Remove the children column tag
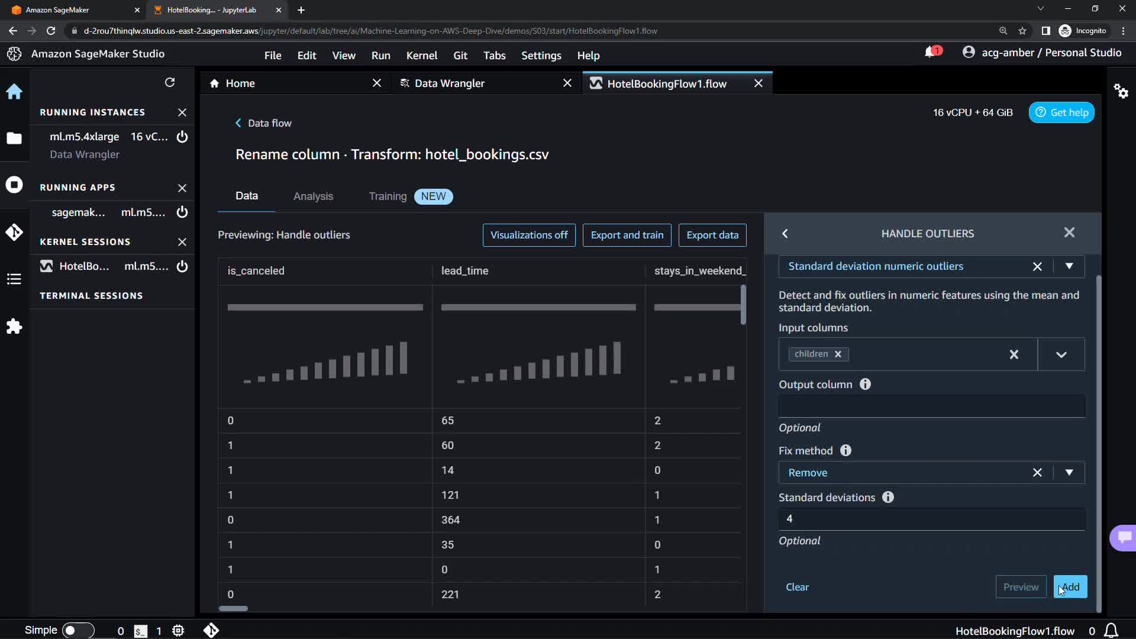 point(838,354)
